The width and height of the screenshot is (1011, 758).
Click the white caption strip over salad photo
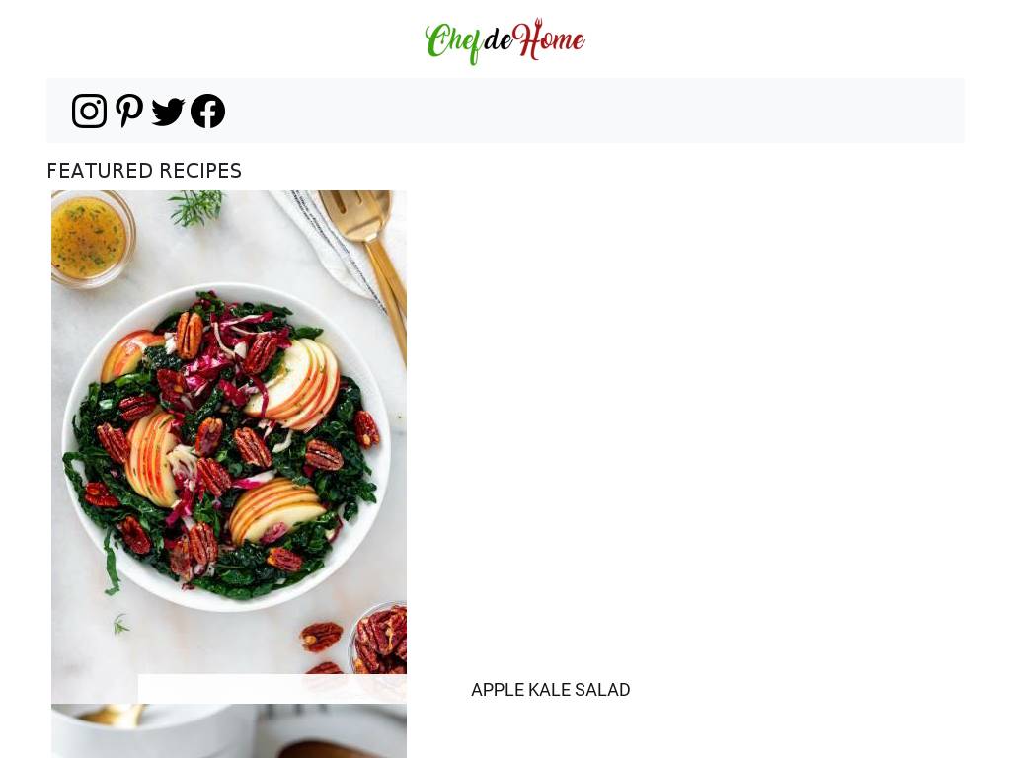coord(272,688)
